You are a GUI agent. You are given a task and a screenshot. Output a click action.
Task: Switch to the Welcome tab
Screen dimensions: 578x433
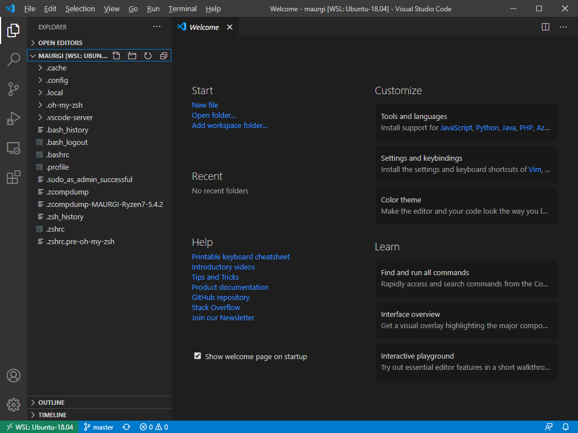point(203,26)
